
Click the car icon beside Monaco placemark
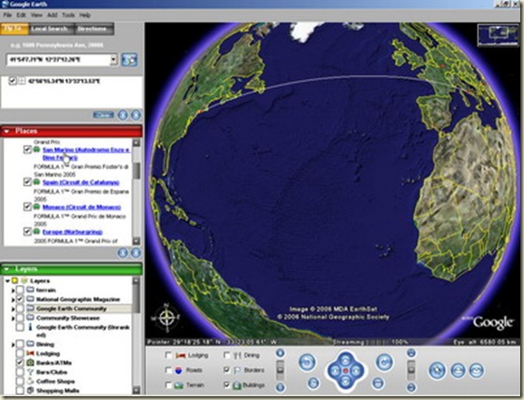(36, 207)
